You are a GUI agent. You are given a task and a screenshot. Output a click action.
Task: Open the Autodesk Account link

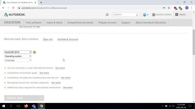pyautogui.click(x=68, y=39)
